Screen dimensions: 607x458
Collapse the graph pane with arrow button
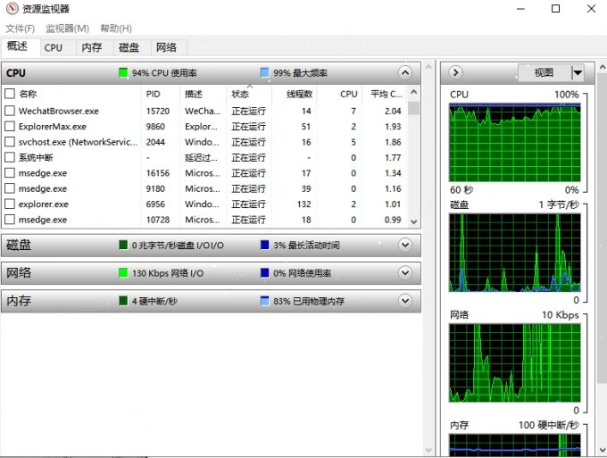[455, 72]
